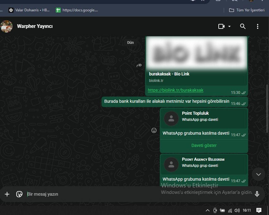Open the Valar Dohaeris bookmark
Screen dimensions: 269x215
pos(29,10)
